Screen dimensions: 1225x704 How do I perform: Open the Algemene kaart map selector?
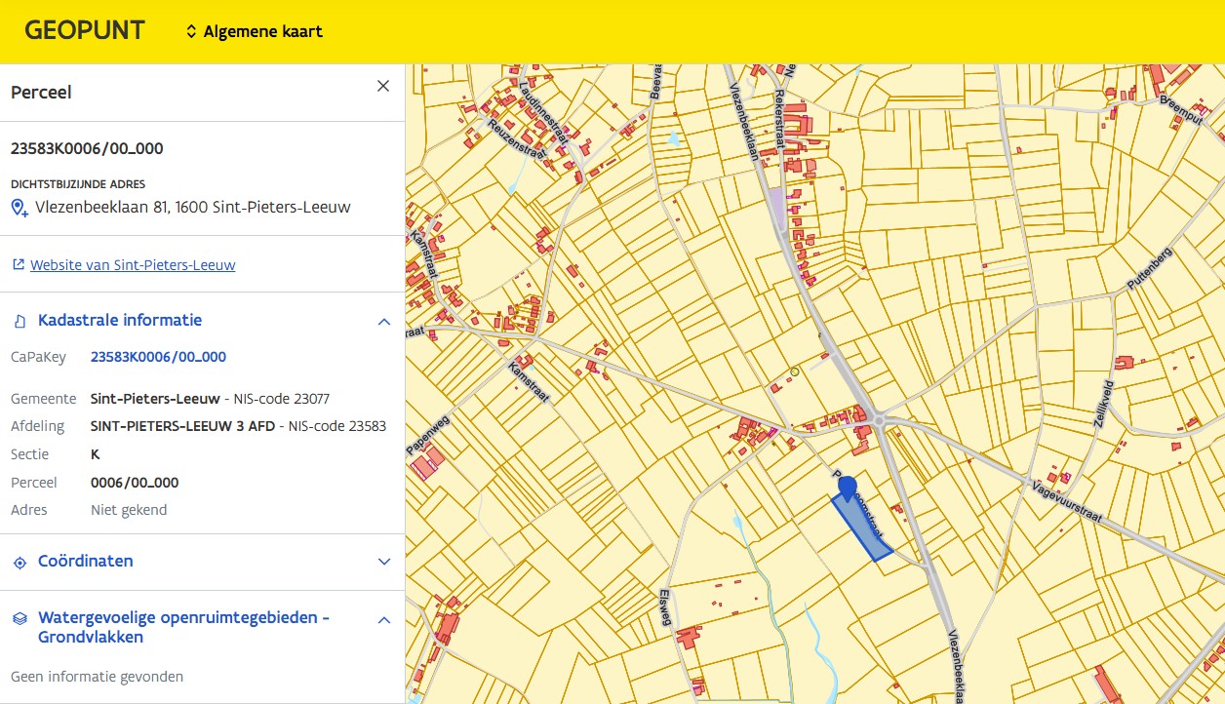(254, 31)
